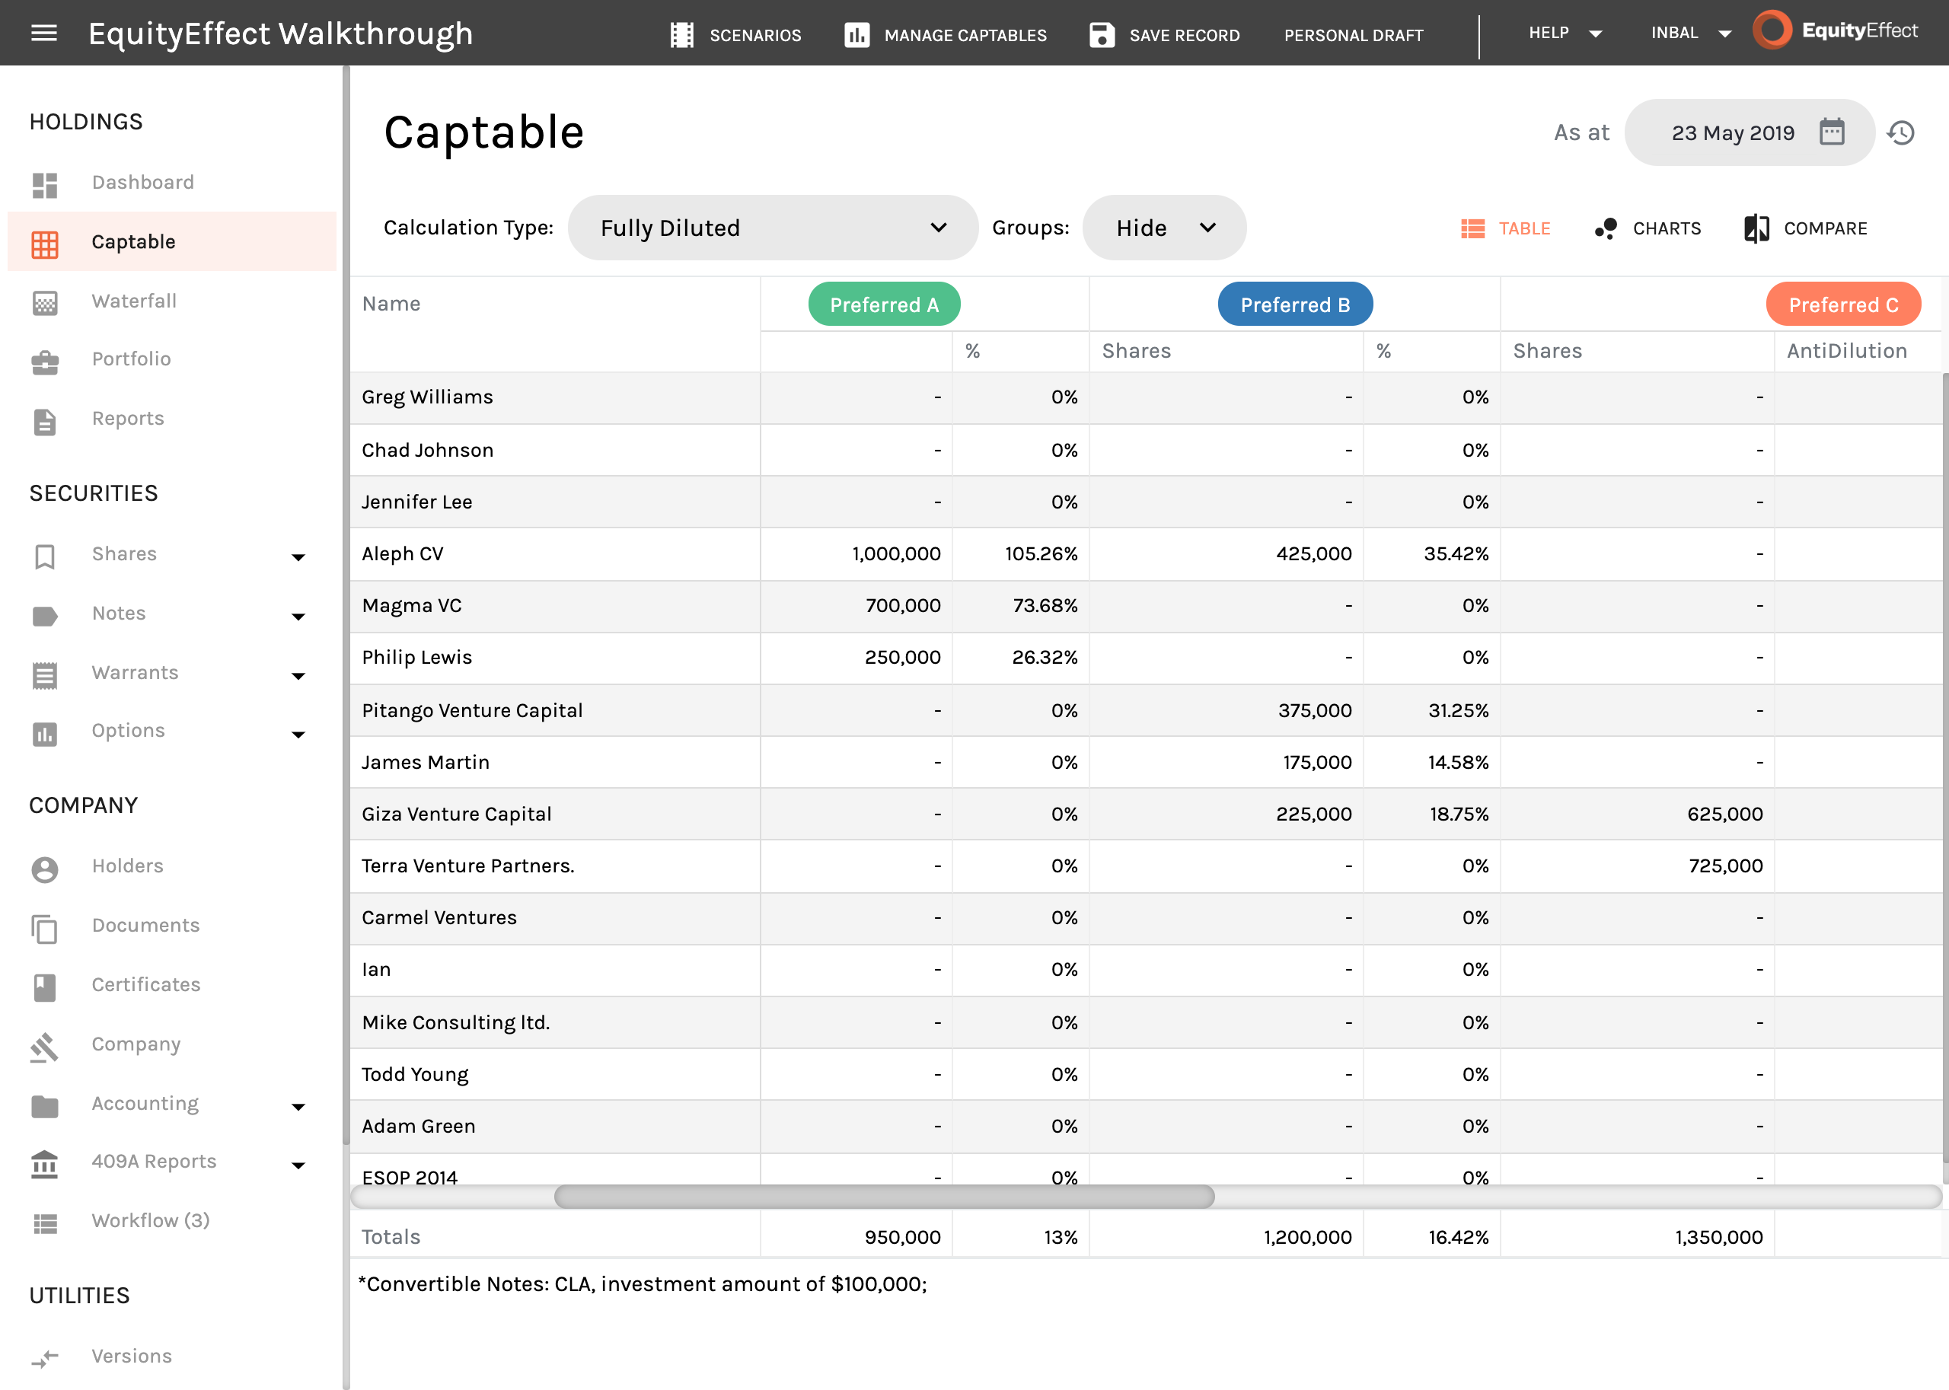Expand the Options sidebar submenu arrow
The width and height of the screenshot is (1949, 1390).
coord(298,735)
